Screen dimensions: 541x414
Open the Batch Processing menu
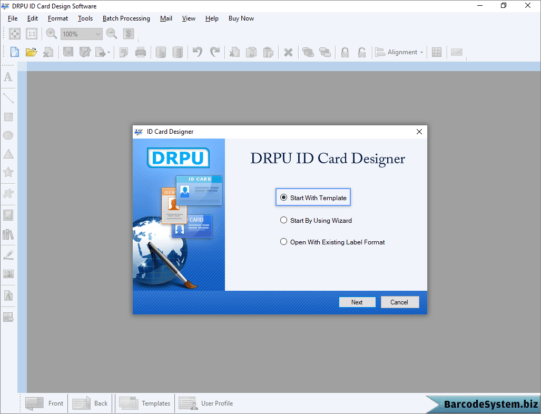click(x=126, y=18)
